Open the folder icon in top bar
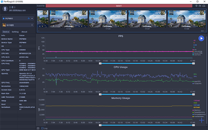This screenshot has width=208, height=130. [200, 6]
